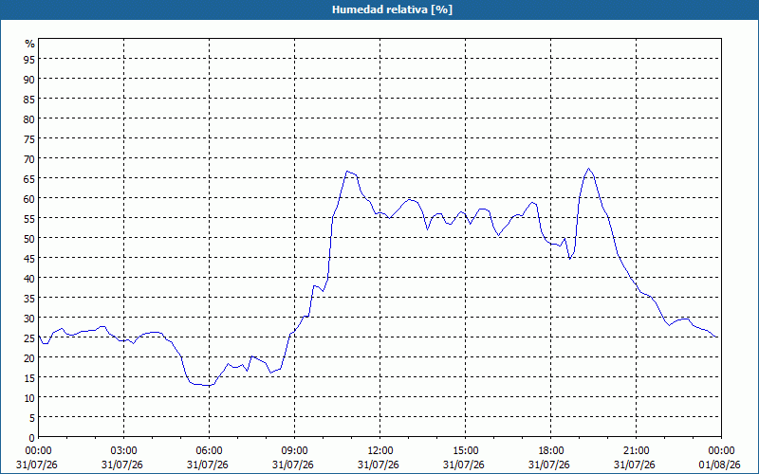Viewport: 759px width, 474px height.
Task: Select the '15' Y-axis label
Action: (x=29, y=377)
